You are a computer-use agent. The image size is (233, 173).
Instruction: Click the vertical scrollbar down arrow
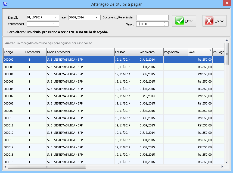point(227,162)
